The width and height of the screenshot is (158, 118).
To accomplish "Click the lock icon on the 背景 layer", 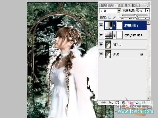I will coord(141,54).
